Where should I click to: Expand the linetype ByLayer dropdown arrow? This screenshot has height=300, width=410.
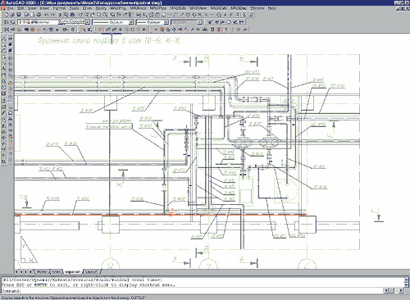[131, 22]
